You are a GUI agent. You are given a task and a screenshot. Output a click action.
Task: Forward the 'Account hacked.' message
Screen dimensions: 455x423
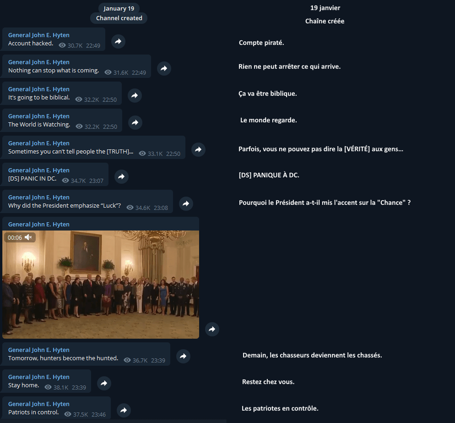point(118,42)
